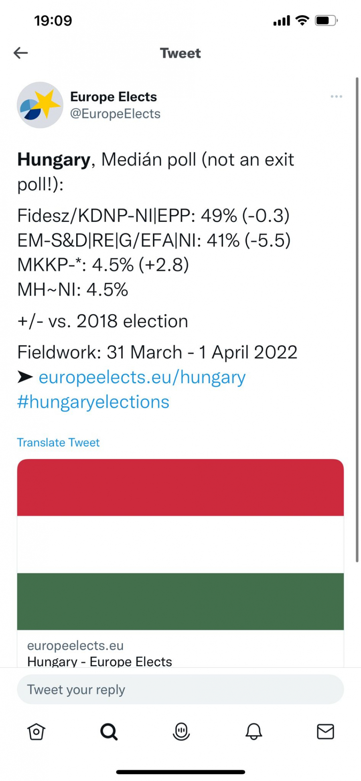The image size is (361, 781).
Task: Open Europe Elects profile avatar
Action: click(x=40, y=105)
